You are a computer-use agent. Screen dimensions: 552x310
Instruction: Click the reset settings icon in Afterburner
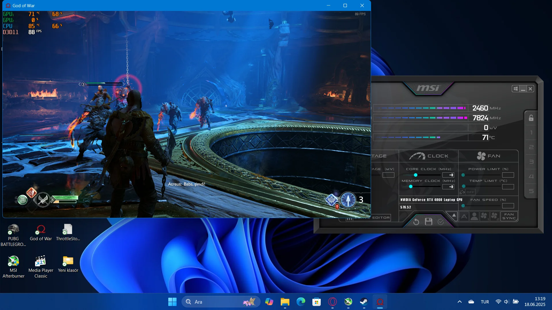[416, 222]
